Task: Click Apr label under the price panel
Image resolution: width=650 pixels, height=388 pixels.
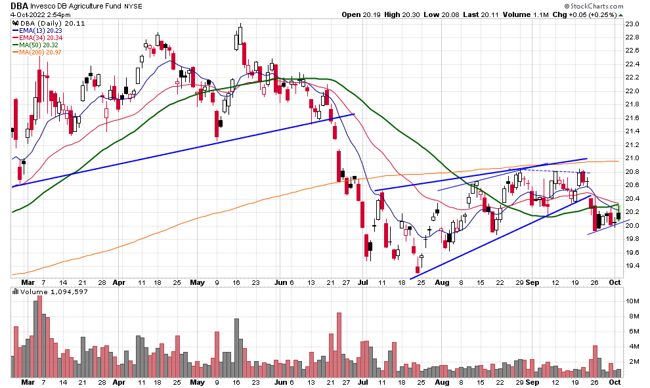Action: 119,283
